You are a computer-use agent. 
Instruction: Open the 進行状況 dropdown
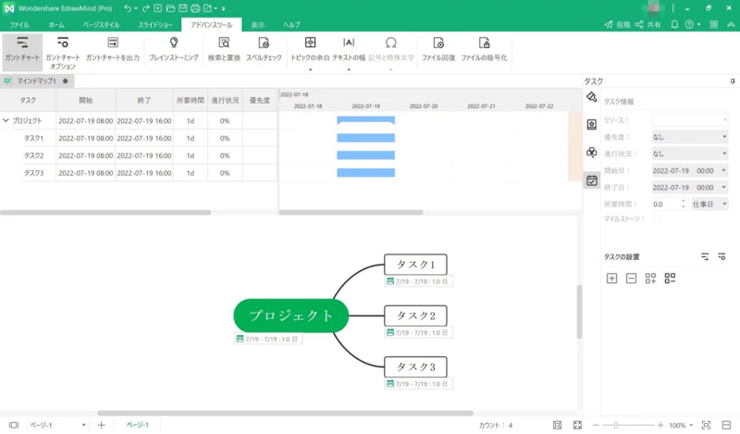tap(690, 154)
